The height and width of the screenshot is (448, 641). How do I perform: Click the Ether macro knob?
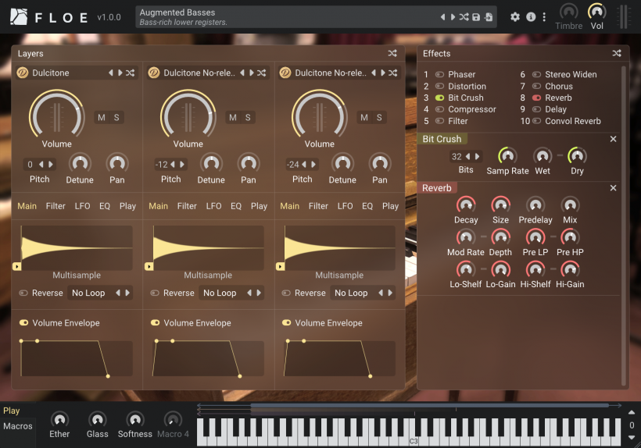coord(59,419)
